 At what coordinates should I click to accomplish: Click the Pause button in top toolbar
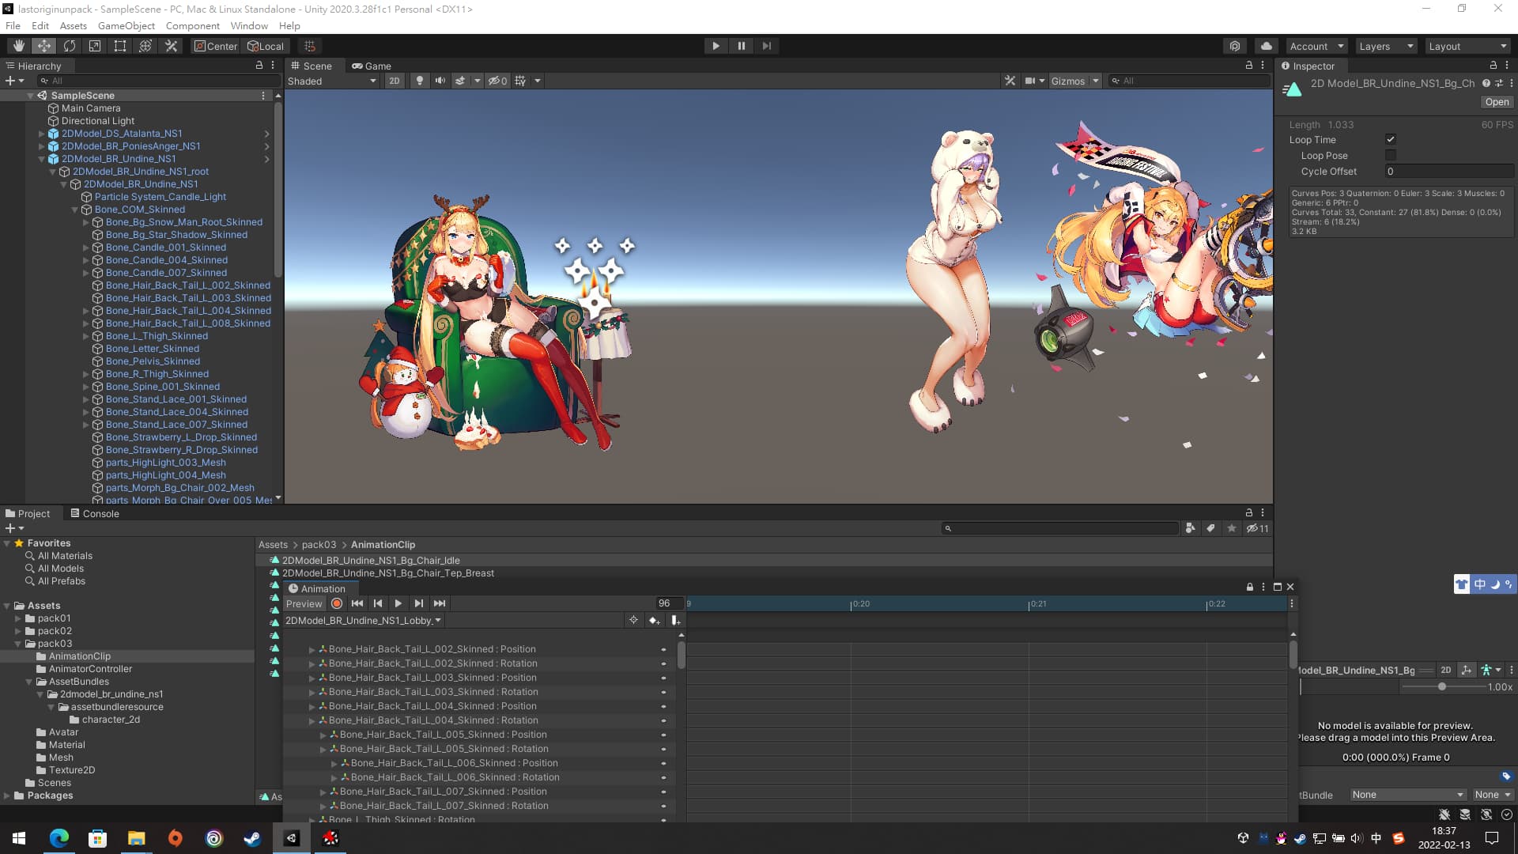coord(741,46)
